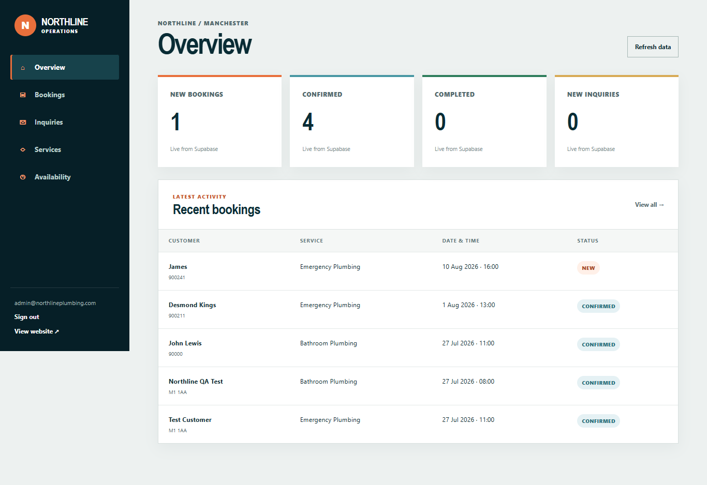Click CONFIRMED badge in Northline QA Test row
Viewport: 707px width, 485px height.
pyautogui.click(x=598, y=383)
